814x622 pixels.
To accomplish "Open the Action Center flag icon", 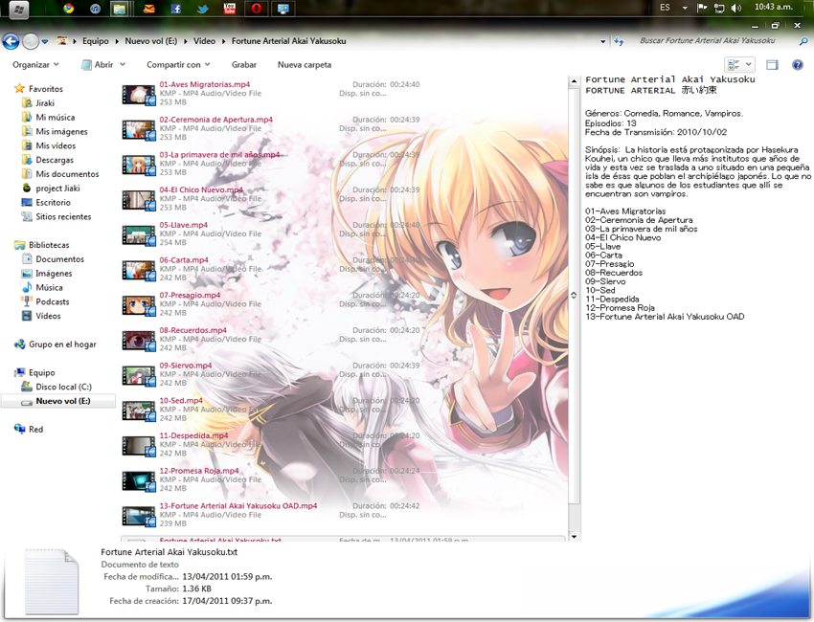I will (702, 8).
